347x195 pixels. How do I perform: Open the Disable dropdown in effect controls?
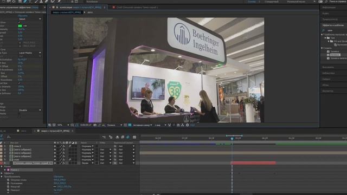click(x=30, y=110)
